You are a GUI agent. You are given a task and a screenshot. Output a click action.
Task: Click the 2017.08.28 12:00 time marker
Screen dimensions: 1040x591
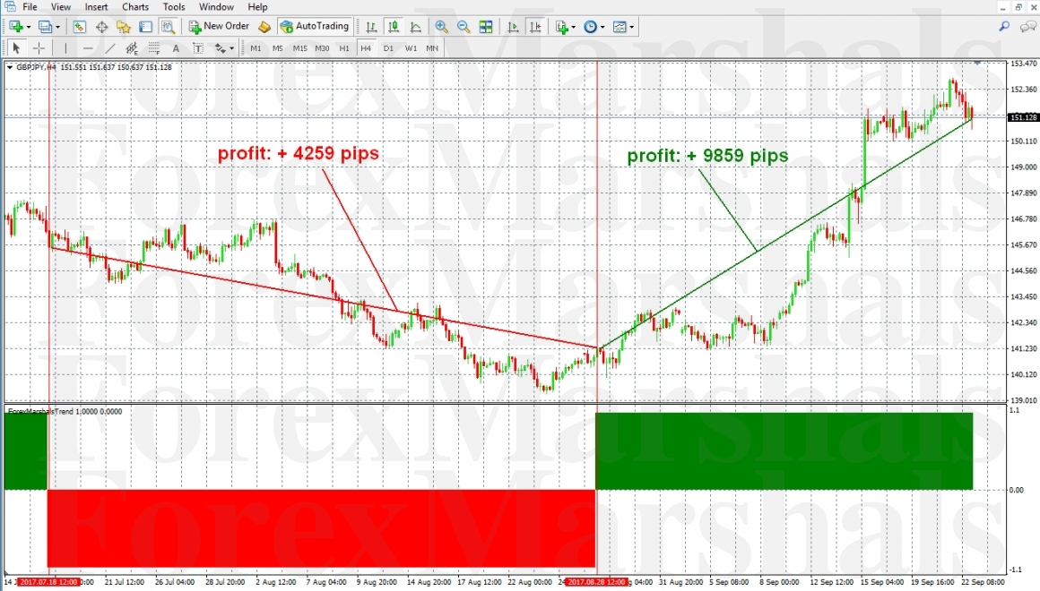(596, 582)
